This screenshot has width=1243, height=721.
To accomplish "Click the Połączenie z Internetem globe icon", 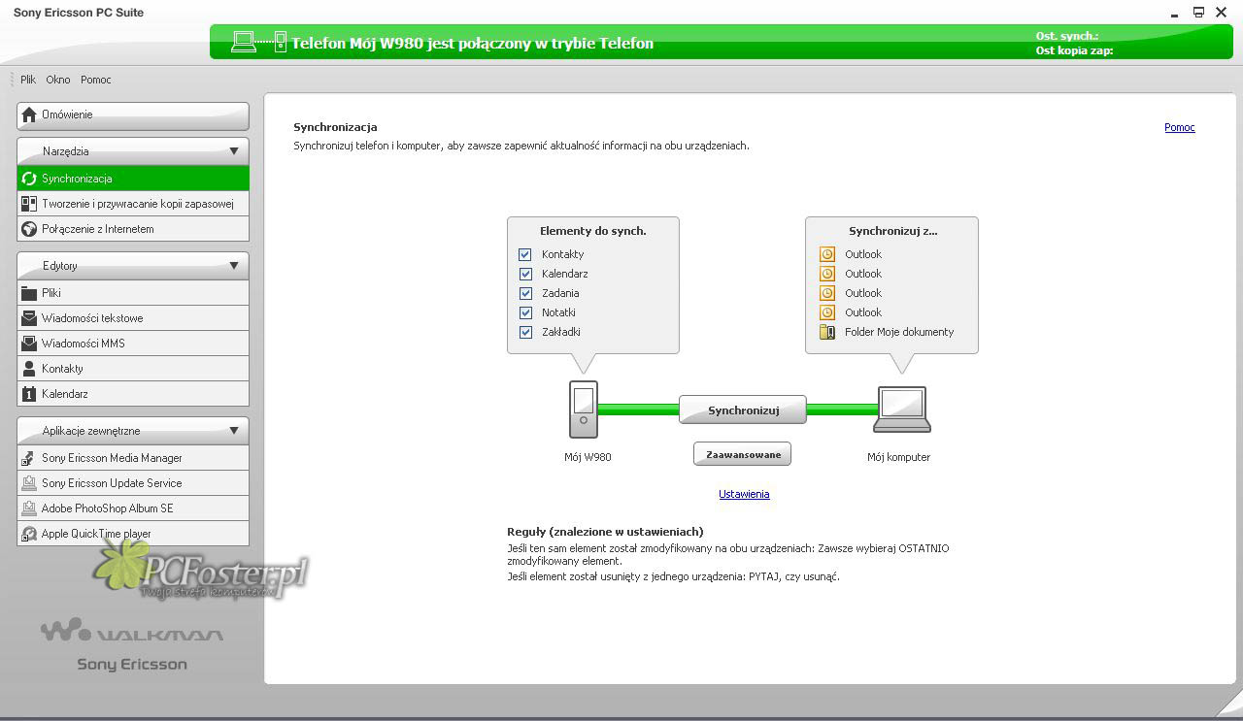I will tap(29, 229).
